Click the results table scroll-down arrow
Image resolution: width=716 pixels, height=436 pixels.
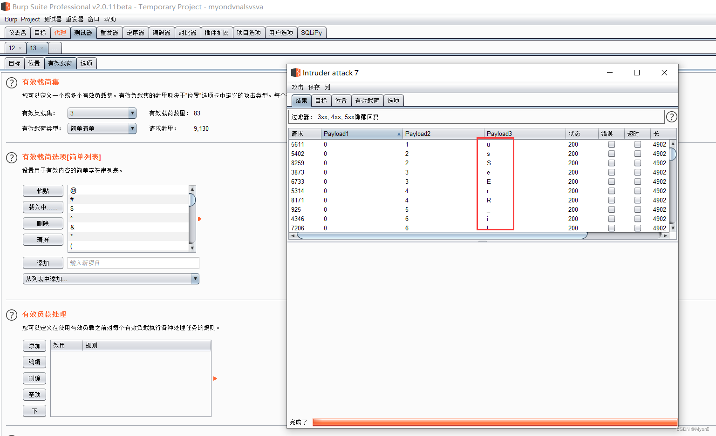tap(673, 228)
